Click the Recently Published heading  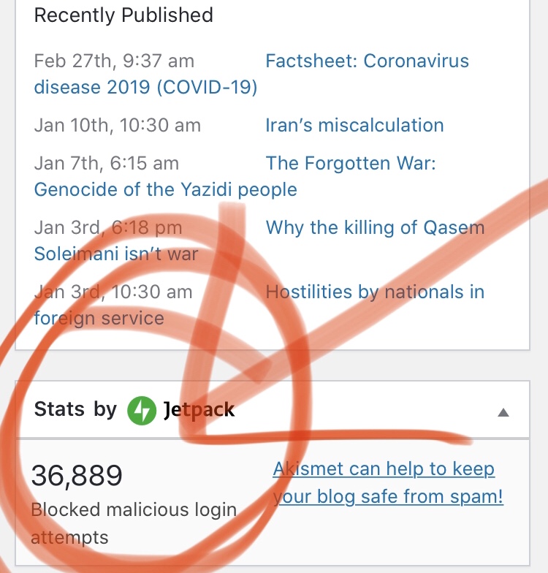click(123, 15)
